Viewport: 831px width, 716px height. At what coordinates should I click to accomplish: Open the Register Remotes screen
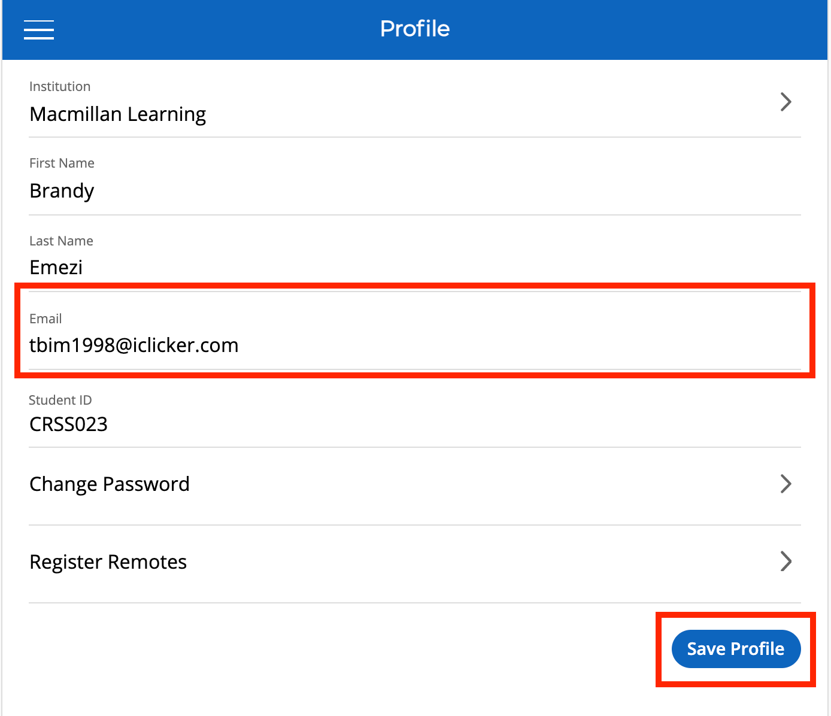tap(108, 562)
